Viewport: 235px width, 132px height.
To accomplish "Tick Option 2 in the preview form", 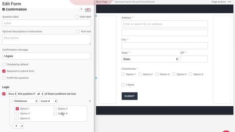I will click(x=140, y=74).
